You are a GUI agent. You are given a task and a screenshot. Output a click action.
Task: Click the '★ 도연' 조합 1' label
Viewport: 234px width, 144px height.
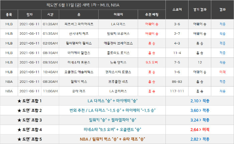click(29, 101)
